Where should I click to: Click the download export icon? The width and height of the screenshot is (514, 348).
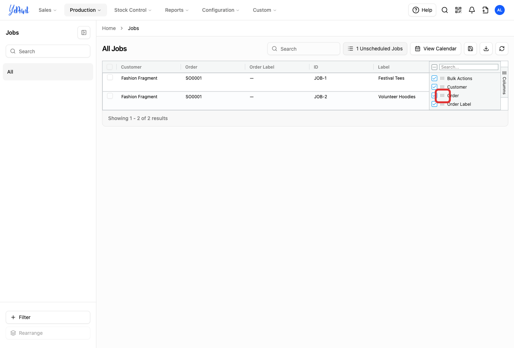486,49
